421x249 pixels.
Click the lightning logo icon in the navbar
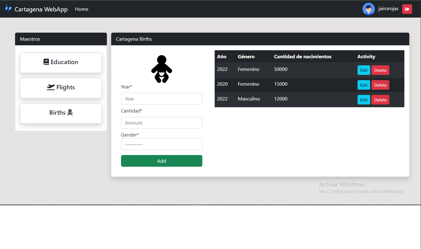(8, 9)
